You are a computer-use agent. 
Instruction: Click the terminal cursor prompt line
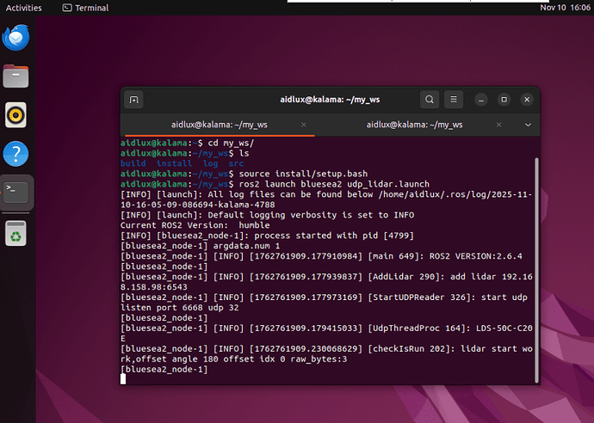(258, 378)
